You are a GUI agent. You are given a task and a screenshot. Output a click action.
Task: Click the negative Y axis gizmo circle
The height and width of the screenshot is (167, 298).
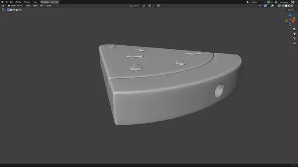[286, 21]
